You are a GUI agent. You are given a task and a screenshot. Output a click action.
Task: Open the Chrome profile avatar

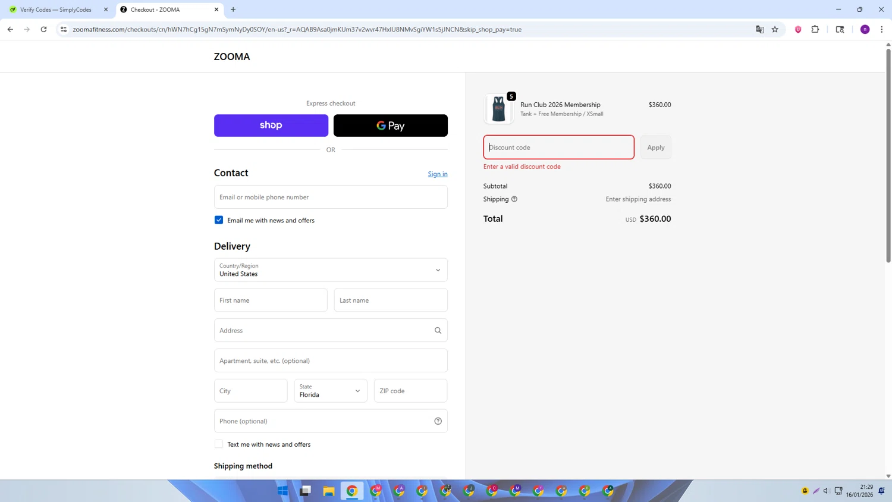[x=865, y=29]
